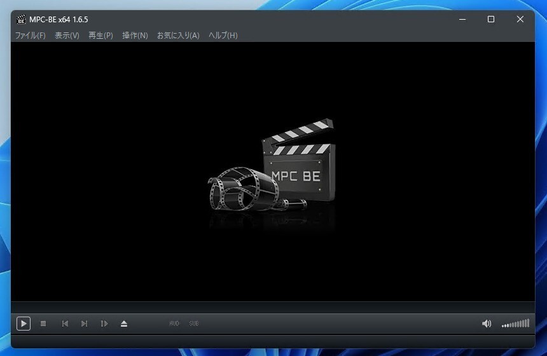
Task: Adjust the volume level slider
Action: [515, 324]
